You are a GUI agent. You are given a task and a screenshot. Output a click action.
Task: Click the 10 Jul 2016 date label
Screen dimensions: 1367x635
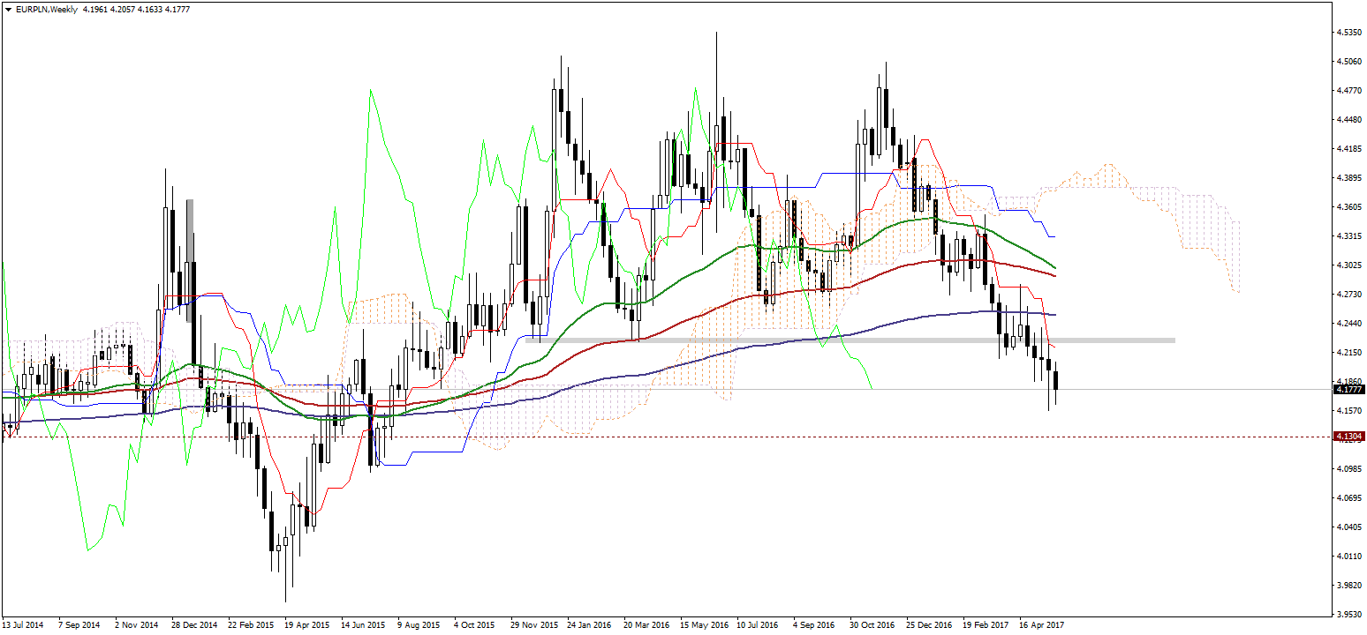point(759,624)
